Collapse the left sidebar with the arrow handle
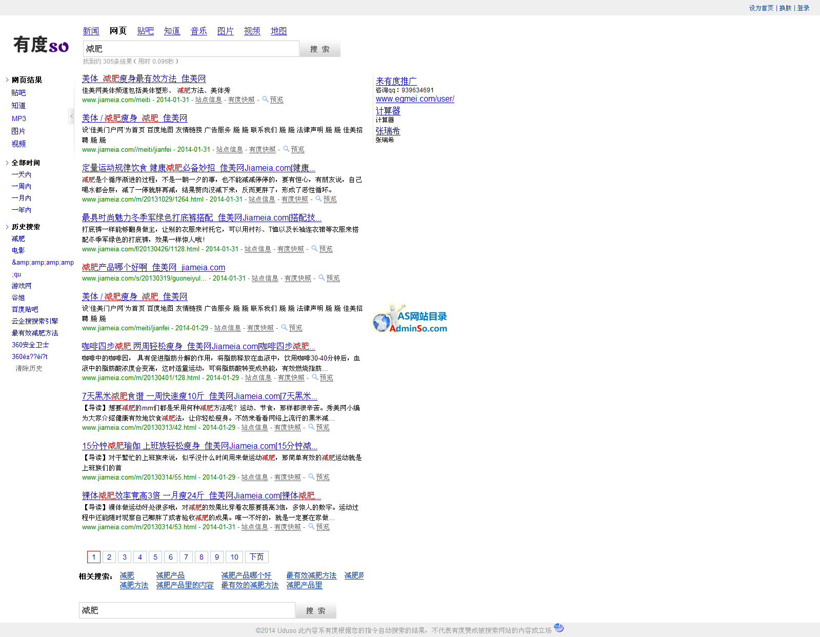Viewport: 820px width, 637px height. pyautogui.click(x=71, y=116)
